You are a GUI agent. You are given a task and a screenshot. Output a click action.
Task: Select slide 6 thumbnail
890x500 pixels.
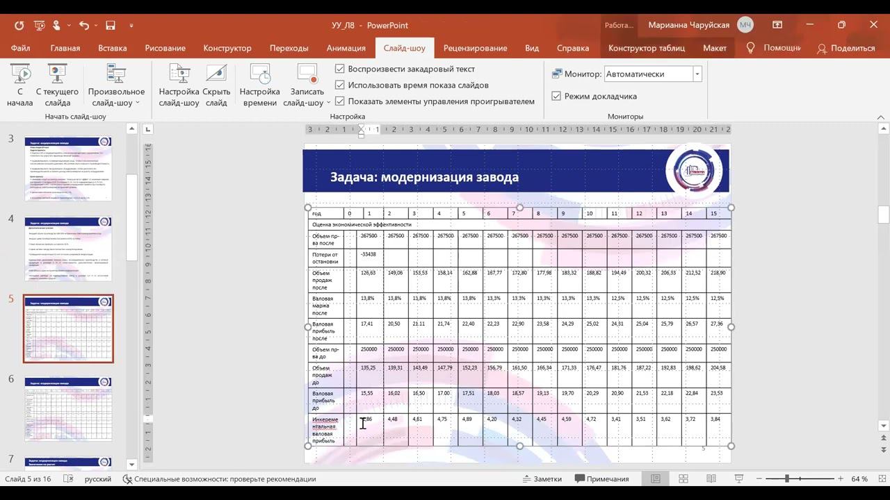click(68, 409)
